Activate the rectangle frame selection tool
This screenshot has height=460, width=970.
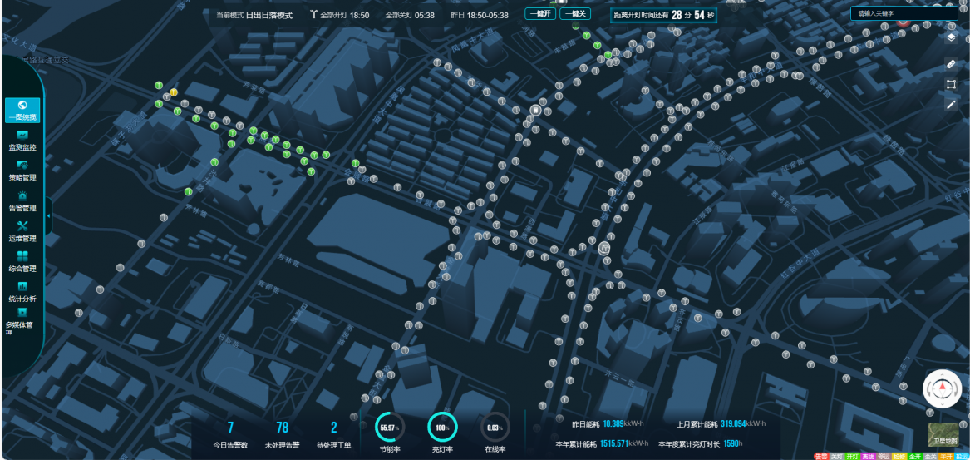click(952, 84)
